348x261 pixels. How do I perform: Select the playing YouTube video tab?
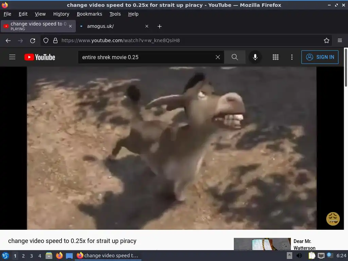click(38, 26)
